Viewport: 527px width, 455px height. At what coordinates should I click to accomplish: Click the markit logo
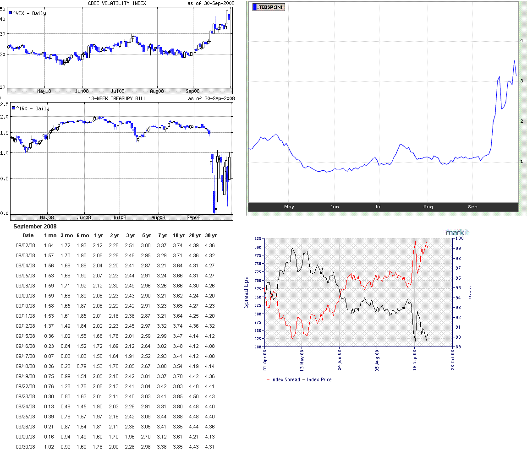pyautogui.click(x=457, y=233)
